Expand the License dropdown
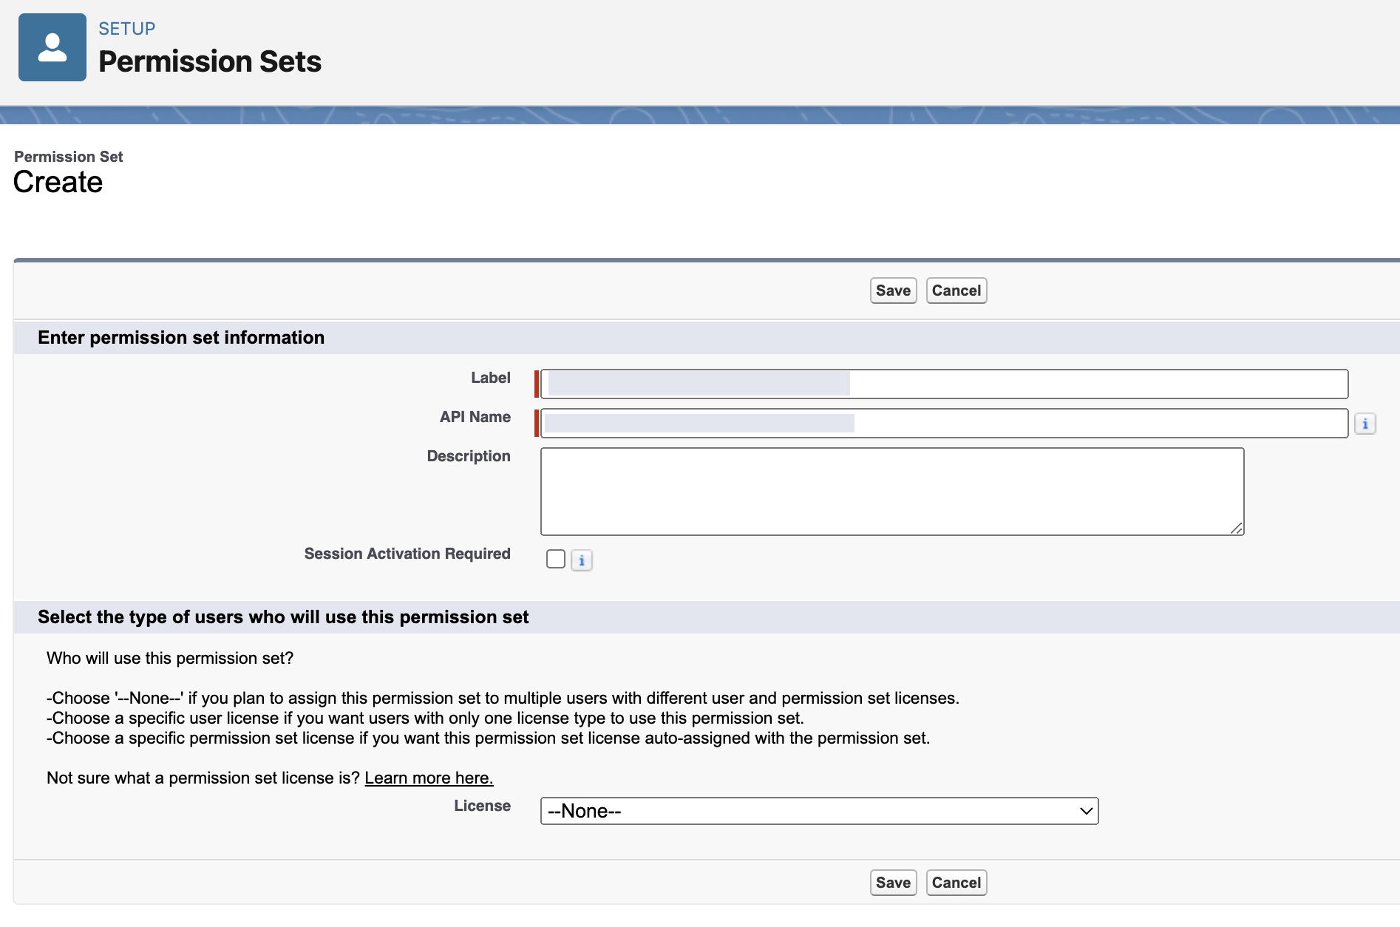The width and height of the screenshot is (1400, 927). coord(819,811)
